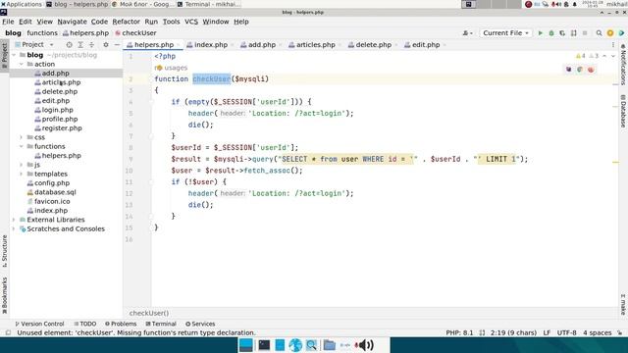Select opened file target icon in Project panel

click(69, 45)
